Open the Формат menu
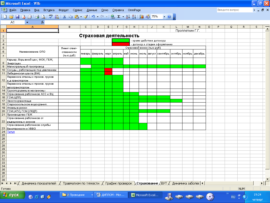The height and width of the screenshot is (203, 270). 64,10
